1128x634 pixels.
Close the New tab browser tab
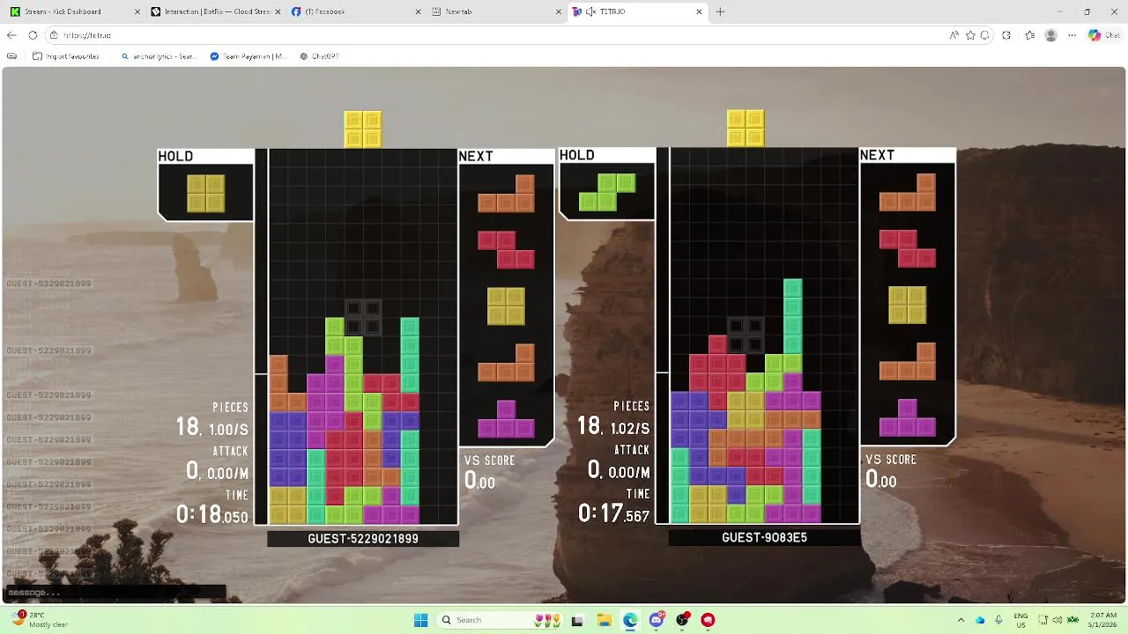pyautogui.click(x=559, y=11)
